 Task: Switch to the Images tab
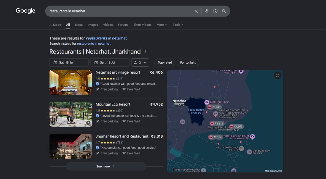tap(93, 25)
